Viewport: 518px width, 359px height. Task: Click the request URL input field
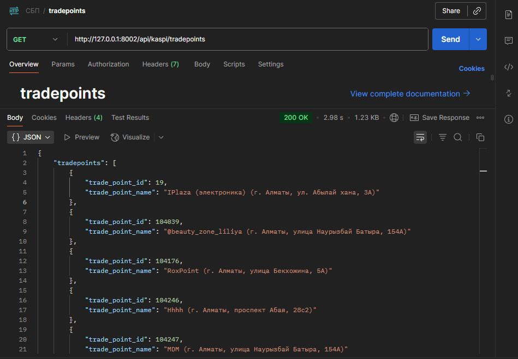pos(248,39)
